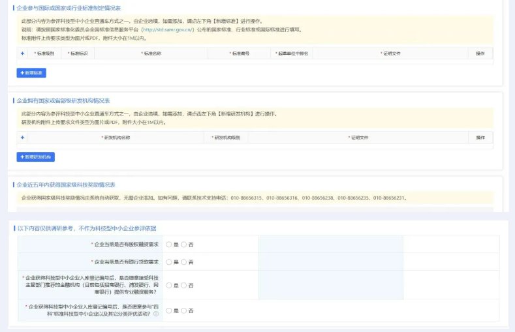Select 否 for 股权融资需求

184,245
